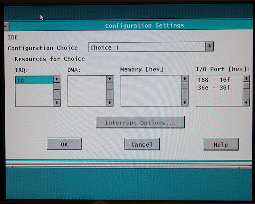
Task: Select IRQ 10 in the IRQ list
Action: pyautogui.click(x=34, y=80)
